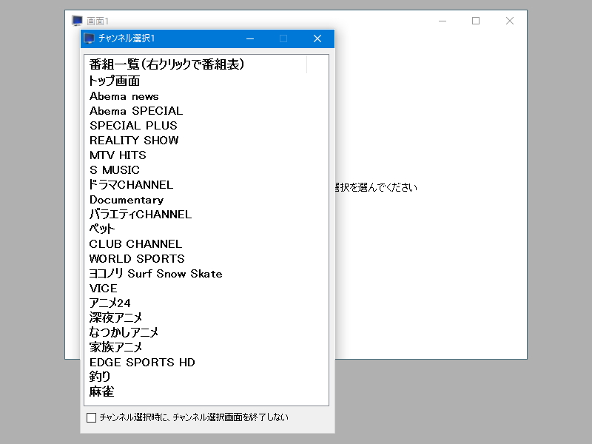Minimize the 画面1 window
Screen dimensions: 592x444
(x=443, y=21)
